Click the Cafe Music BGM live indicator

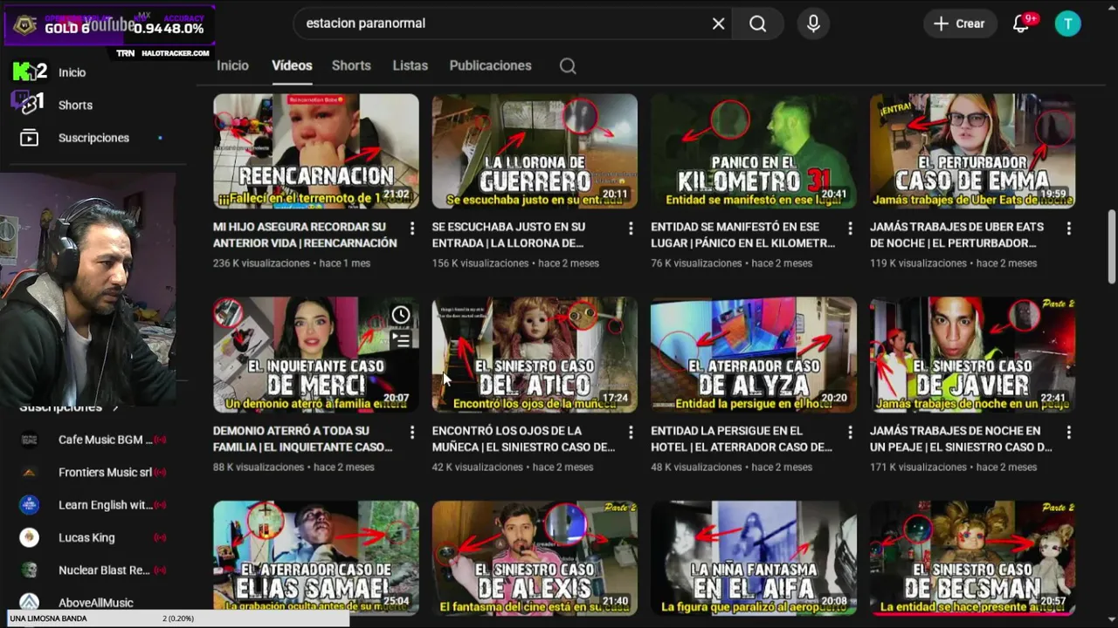pyautogui.click(x=160, y=440)
